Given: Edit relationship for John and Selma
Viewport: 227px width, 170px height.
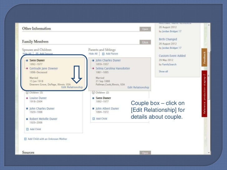Looking at the screenshot, I should [138, 87].
